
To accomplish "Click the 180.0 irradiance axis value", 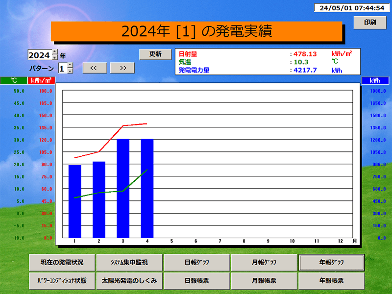I will click(46, 91).
